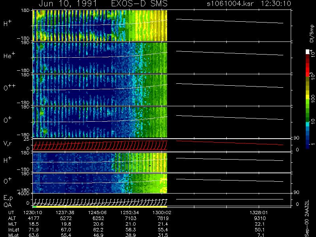Click altitude value '4177'
The width and height of the screenshot is (316, 237).
click(x=34, y=218)
